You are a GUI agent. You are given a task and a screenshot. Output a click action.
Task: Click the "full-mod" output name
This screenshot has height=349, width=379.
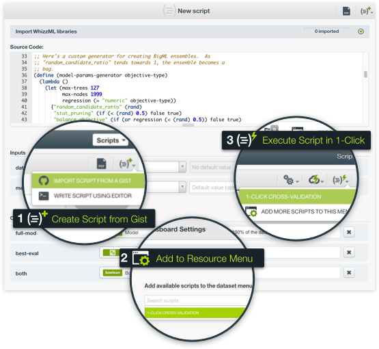26,233
